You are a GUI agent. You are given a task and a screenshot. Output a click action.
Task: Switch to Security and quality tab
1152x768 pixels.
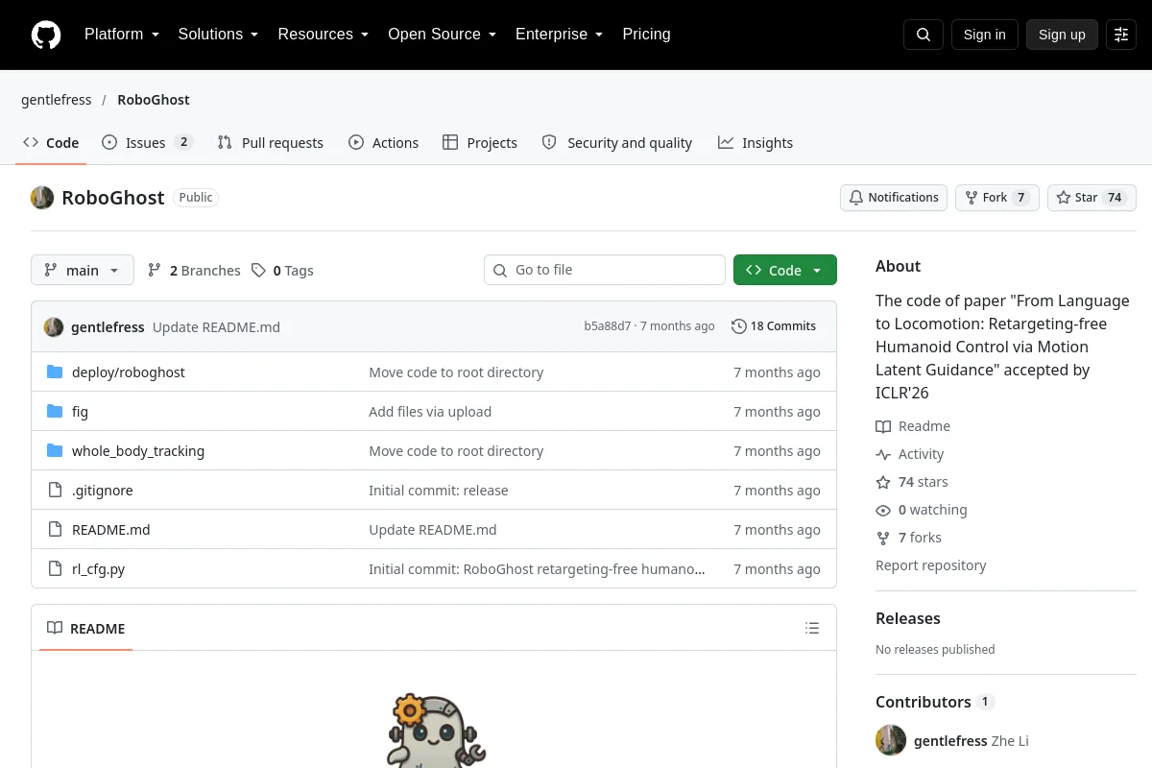coord(617,143)
